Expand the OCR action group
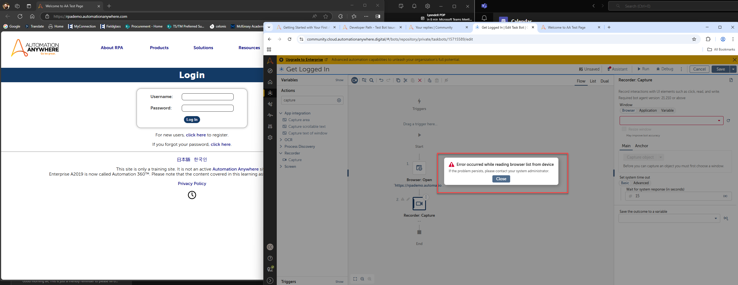738x285 pixels. (x=281, y=140)
